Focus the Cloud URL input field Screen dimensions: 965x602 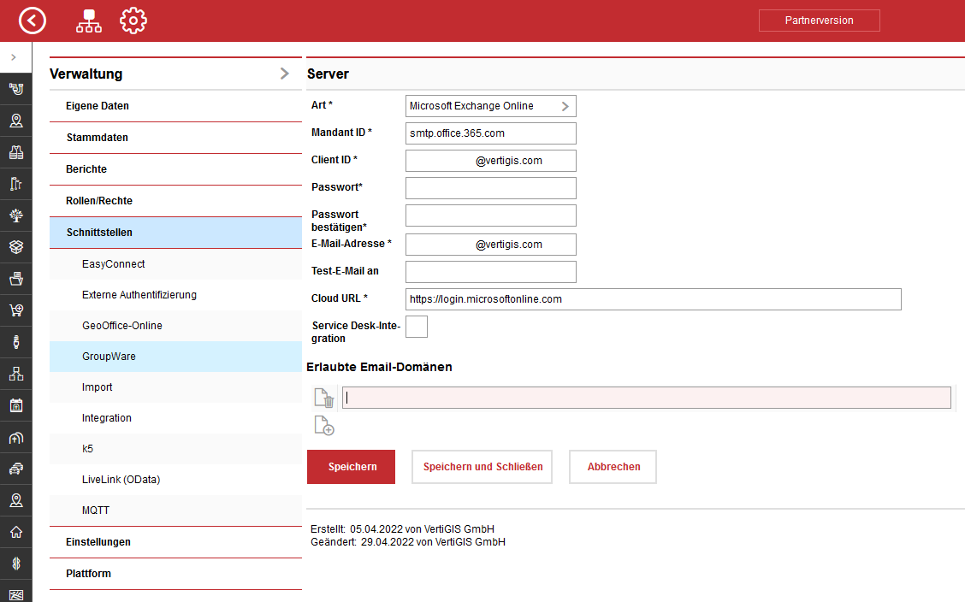(x=653, y=298)
